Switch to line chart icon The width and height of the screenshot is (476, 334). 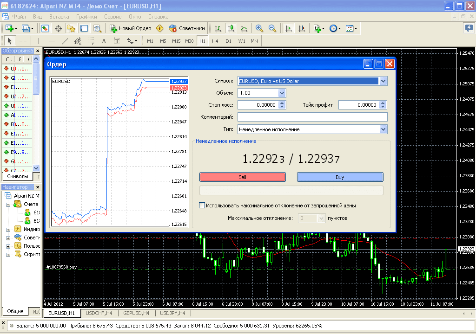point(244,28)
